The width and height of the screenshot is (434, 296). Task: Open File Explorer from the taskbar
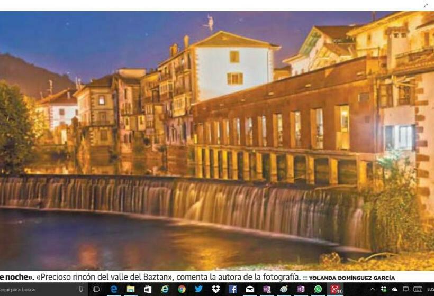click(x=130, y=289)
